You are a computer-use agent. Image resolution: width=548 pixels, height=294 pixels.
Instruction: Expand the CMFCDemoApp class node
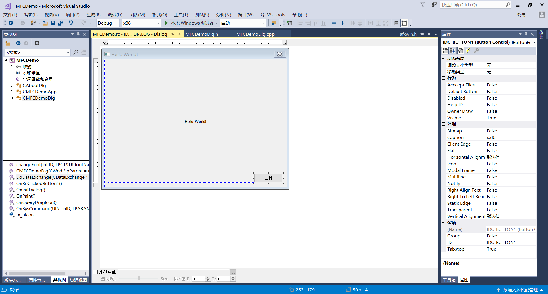pyautogui.click(x=12, y=92)
